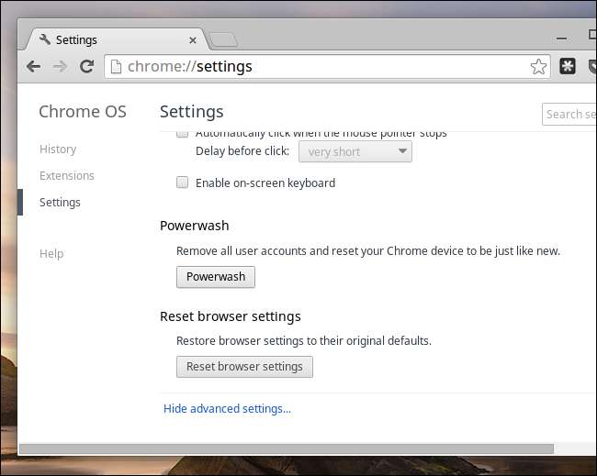Close the Settings tab
This screenshot has height=476, width=597.
coord(193,40)
